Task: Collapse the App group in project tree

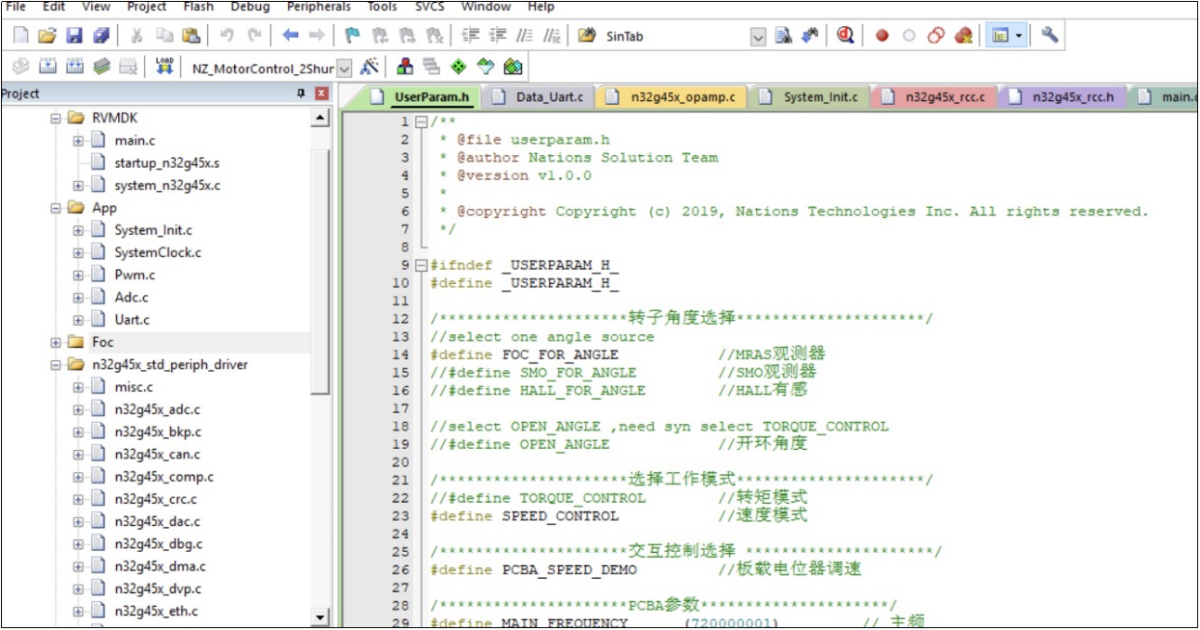Action: (x=56, y=208)
